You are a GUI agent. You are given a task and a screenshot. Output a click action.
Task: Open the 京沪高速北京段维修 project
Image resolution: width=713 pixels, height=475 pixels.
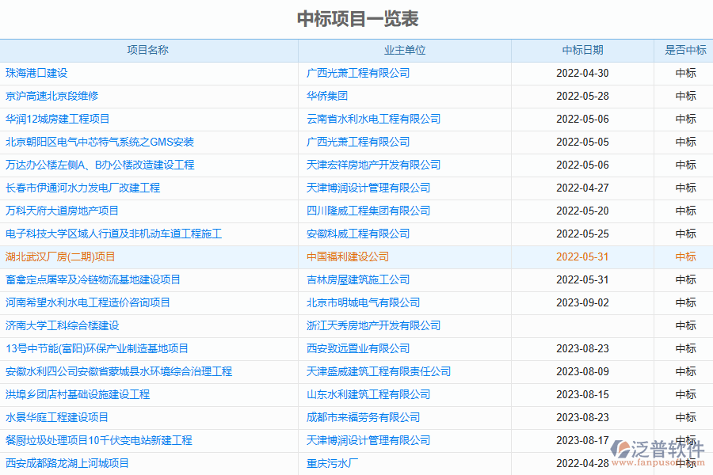tap(51, 96)
